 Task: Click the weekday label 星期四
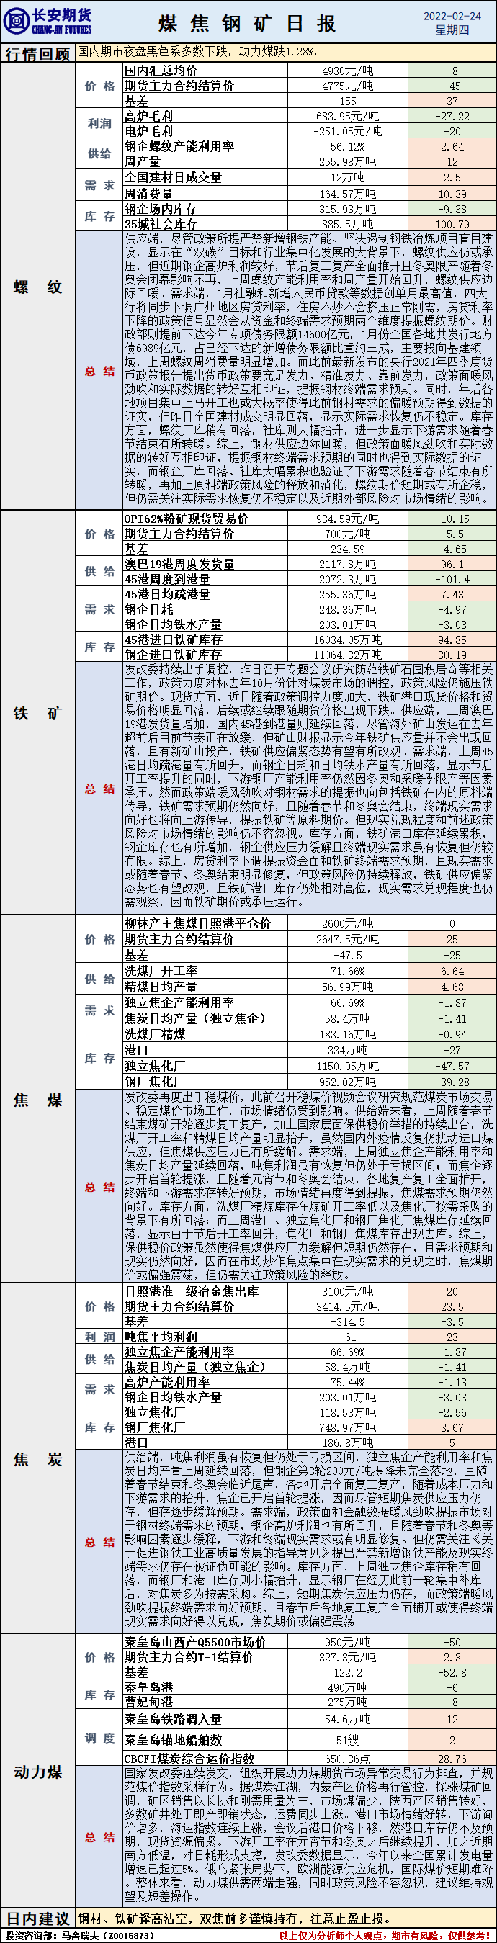[x=452, y=30]
